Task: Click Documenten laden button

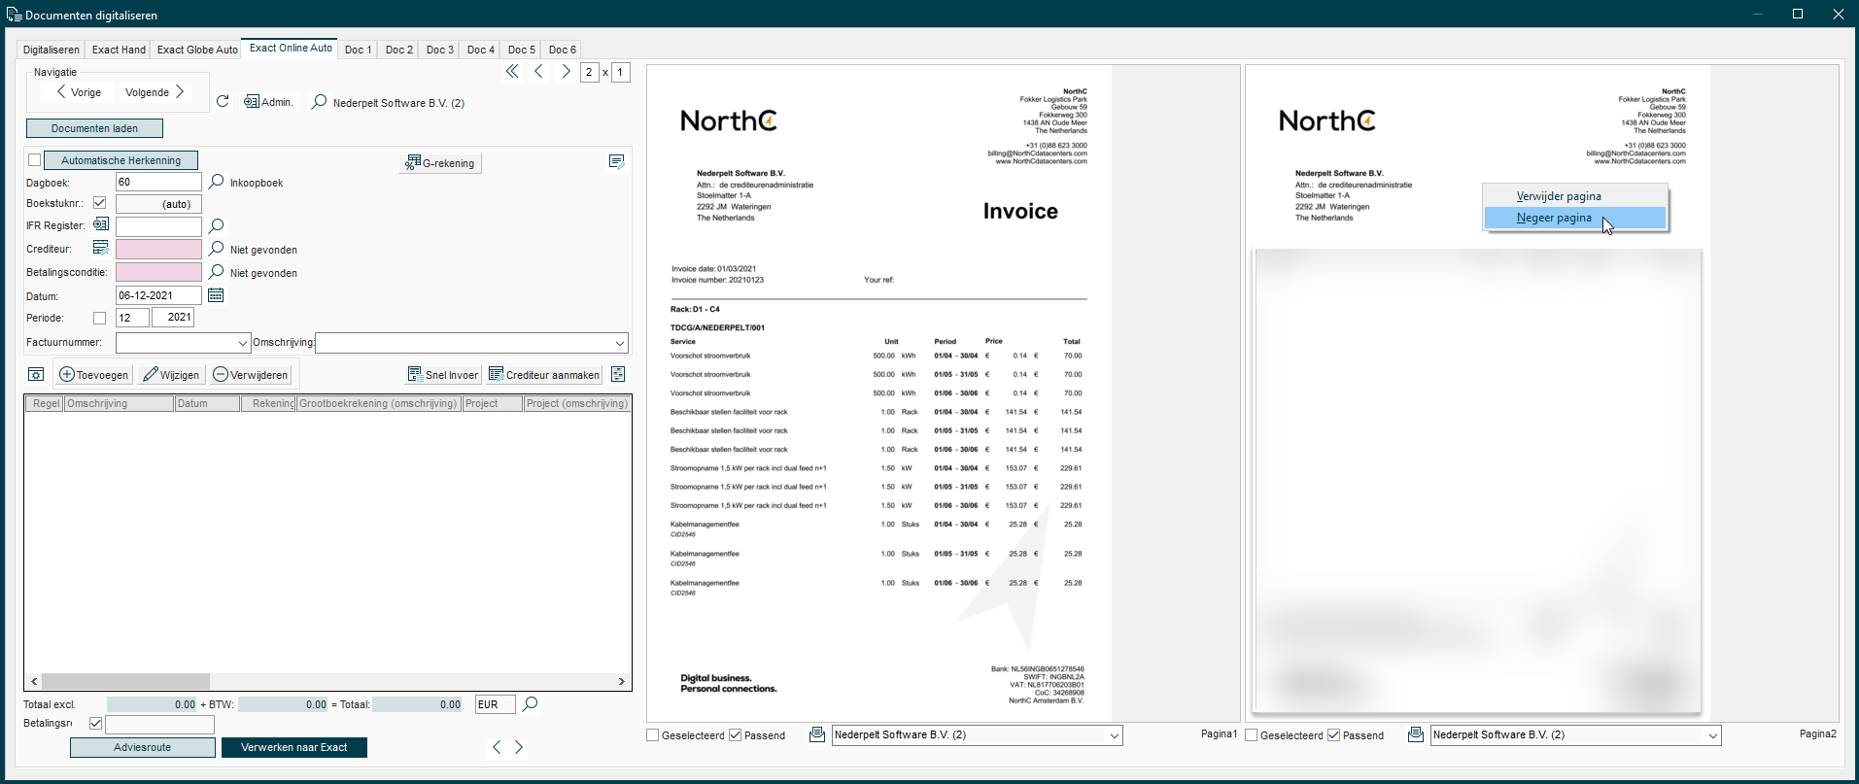Action: click(94, 128)
